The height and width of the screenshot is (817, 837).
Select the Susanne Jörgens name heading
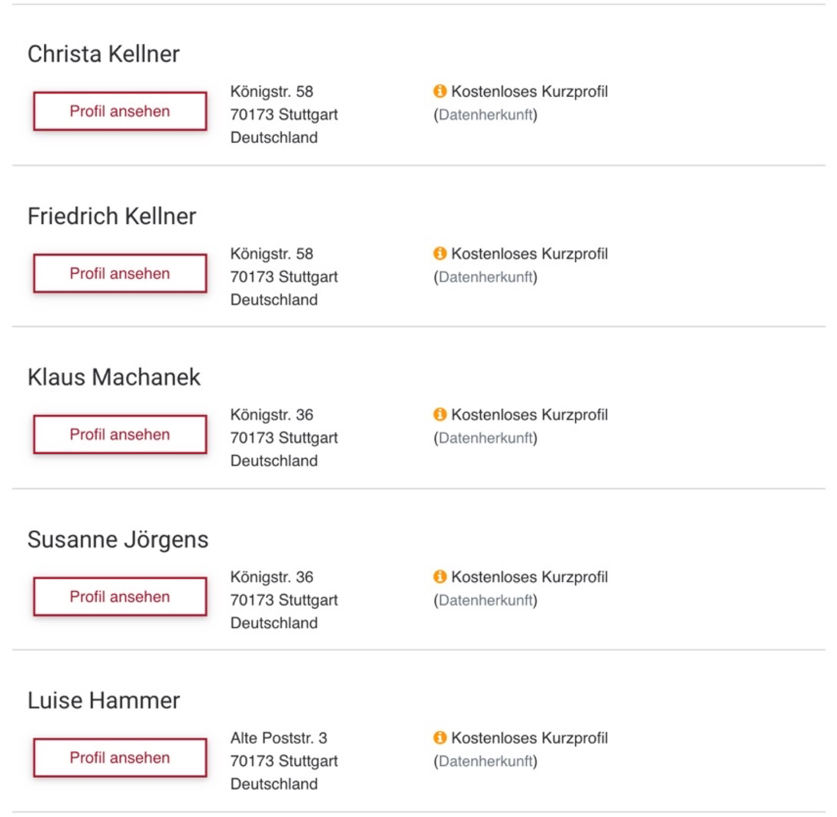click(x=118, y=539)
